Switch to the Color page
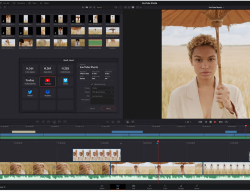Viewport: 250px width, 192px height. [x=165, y=187]
